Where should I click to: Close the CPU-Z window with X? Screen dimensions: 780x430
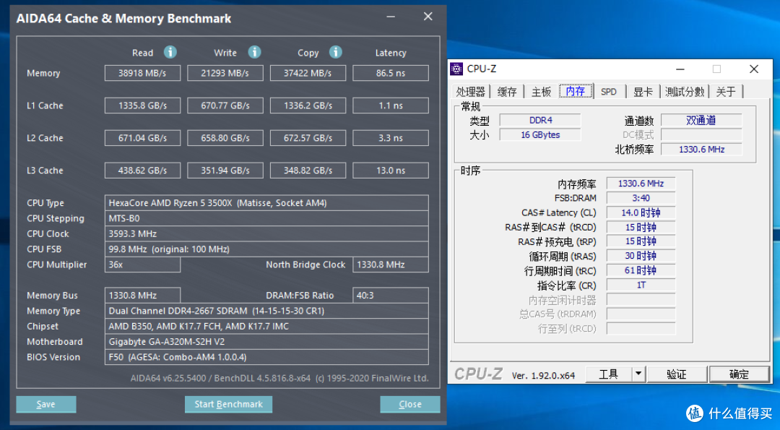[x=754, y=69]
